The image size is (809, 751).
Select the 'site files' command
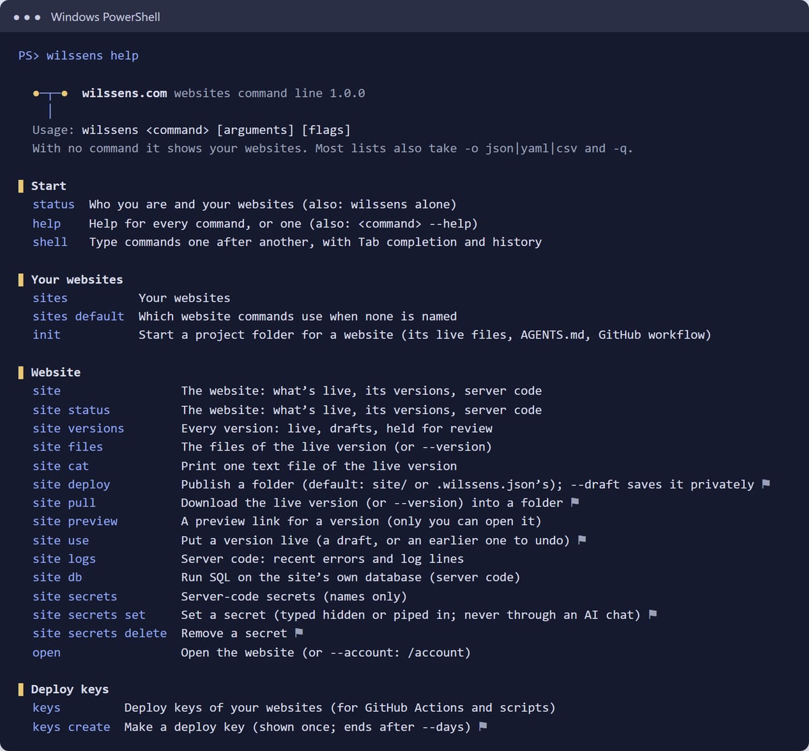click(x=67, y=447)
